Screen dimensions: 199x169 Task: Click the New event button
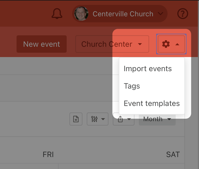click(x=41, y=44)
